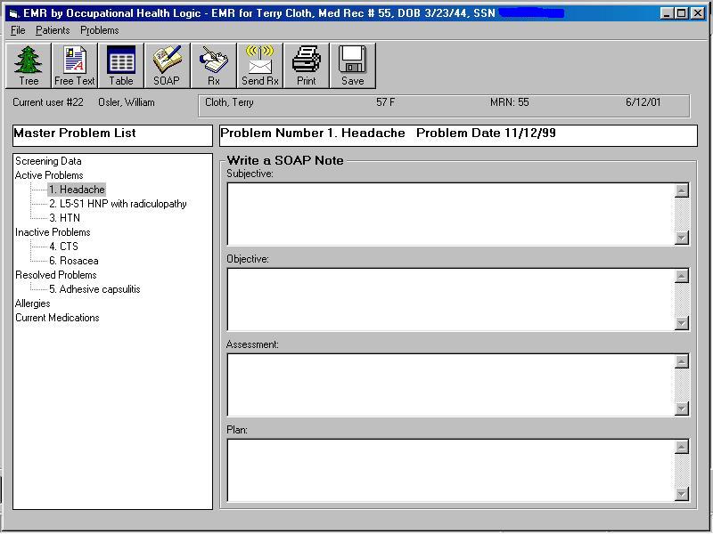This screenshot has width=713, height=534.
Task: Open the Tree view toolbar icon
Action: [x=29, y=66]
